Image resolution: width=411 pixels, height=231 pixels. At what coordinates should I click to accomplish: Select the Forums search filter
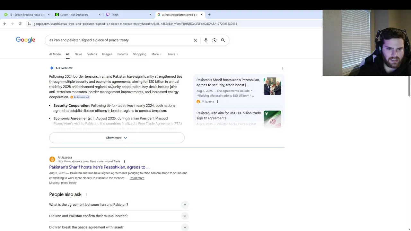123,54
